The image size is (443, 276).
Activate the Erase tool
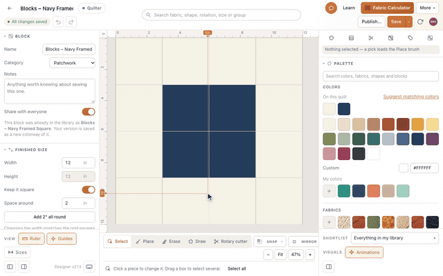tap(171, 241)
